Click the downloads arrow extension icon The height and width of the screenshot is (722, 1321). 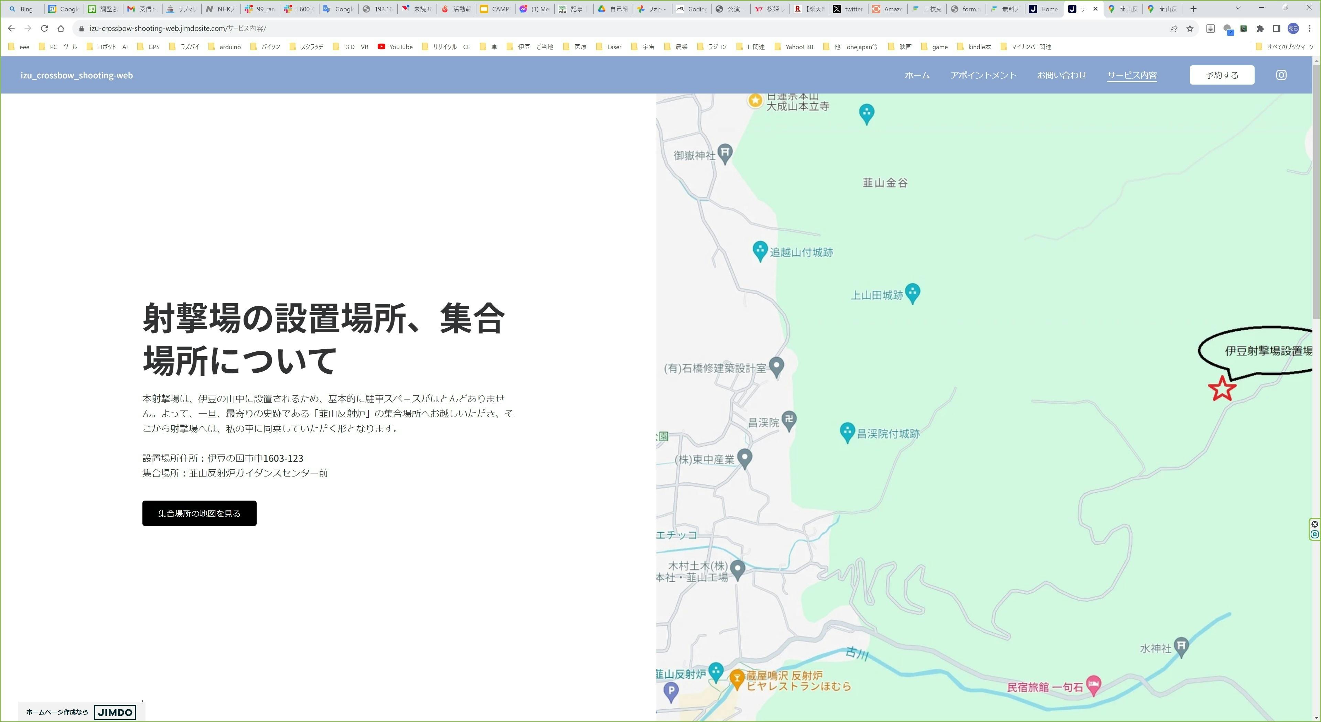tap(1210, 29)
